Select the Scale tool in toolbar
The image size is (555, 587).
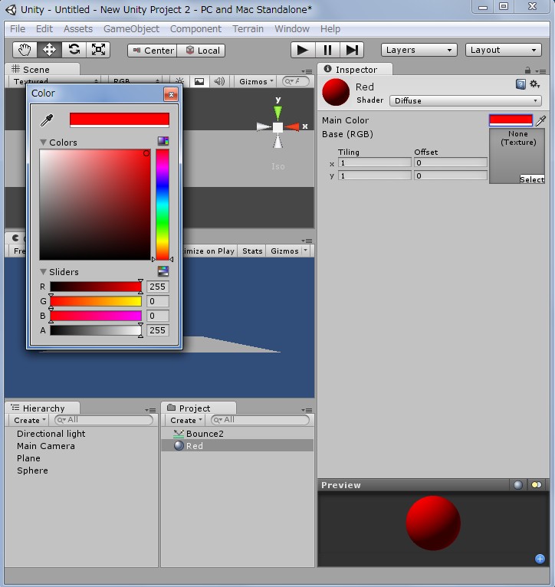(x=98, y=50)
